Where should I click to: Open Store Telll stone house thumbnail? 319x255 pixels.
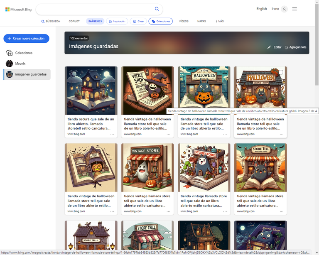point(91,235)
